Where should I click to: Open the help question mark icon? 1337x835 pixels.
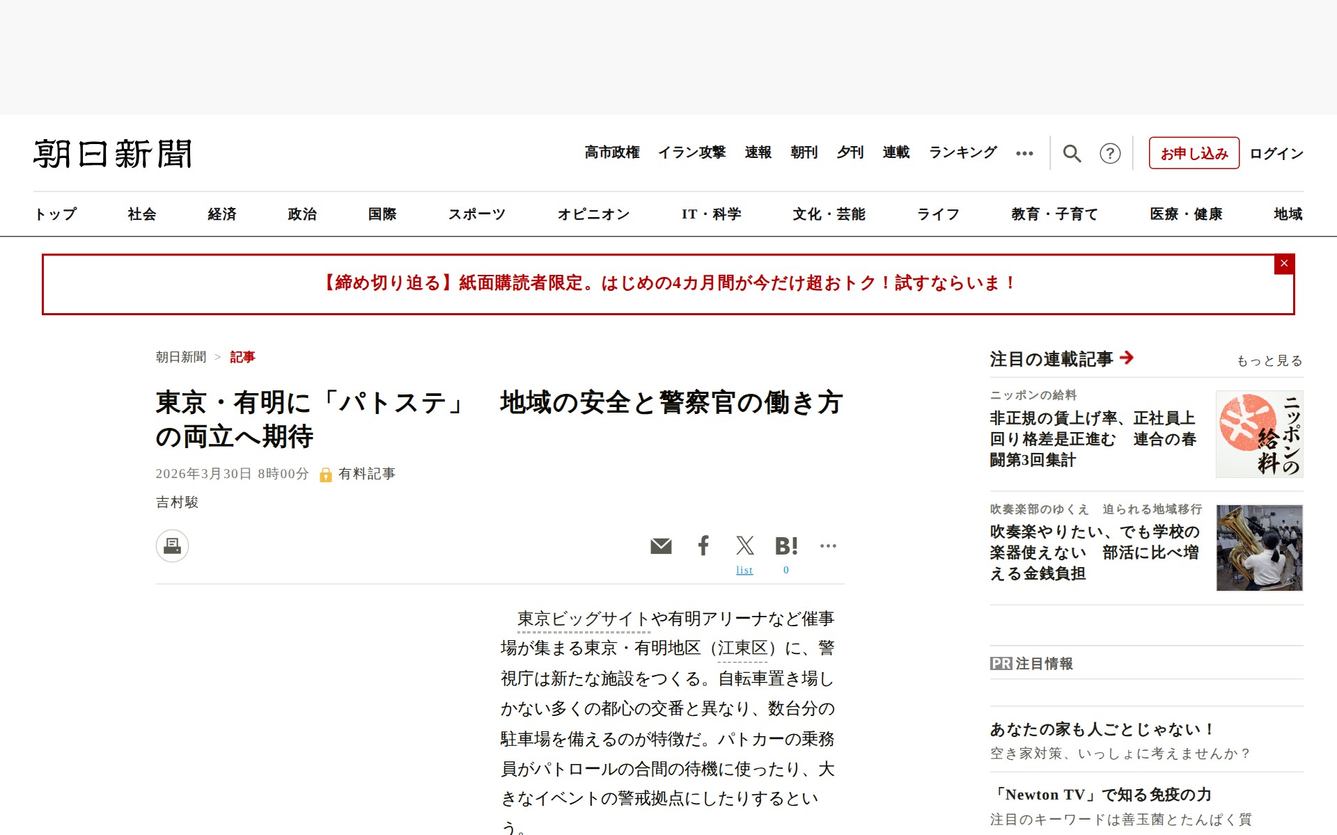(1110, 153)
